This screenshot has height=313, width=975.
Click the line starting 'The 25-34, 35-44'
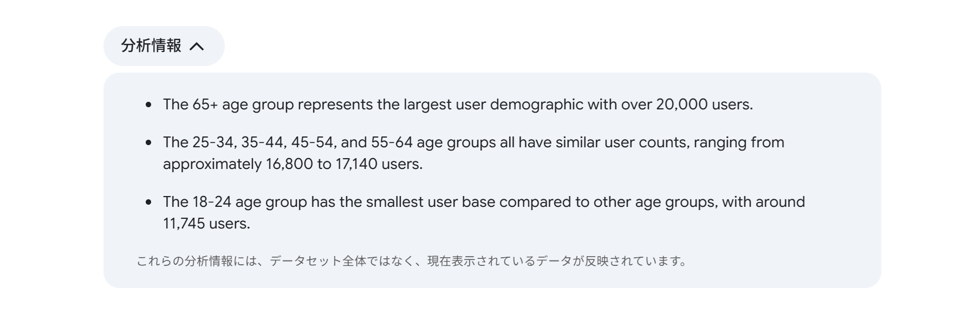pos(473,142)
